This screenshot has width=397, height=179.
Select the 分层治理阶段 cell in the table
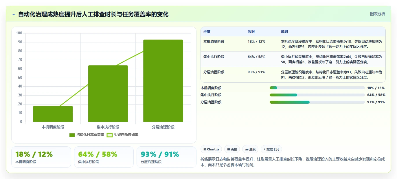pos(214,72)
